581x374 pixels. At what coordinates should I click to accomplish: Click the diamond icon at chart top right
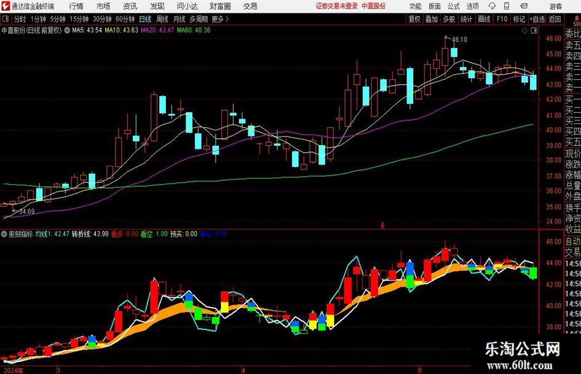[x=524, y=31]
